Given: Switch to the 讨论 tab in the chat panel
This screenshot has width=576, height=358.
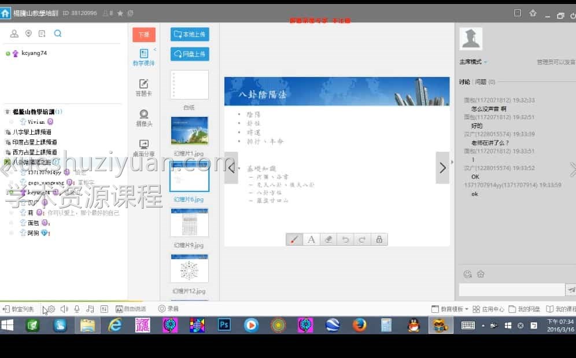Looking at the screenshot, I should tap(466, 81).
